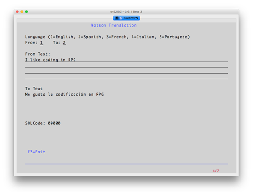
Task: Place cursor in first From Text line
Action: click(126, 60)
